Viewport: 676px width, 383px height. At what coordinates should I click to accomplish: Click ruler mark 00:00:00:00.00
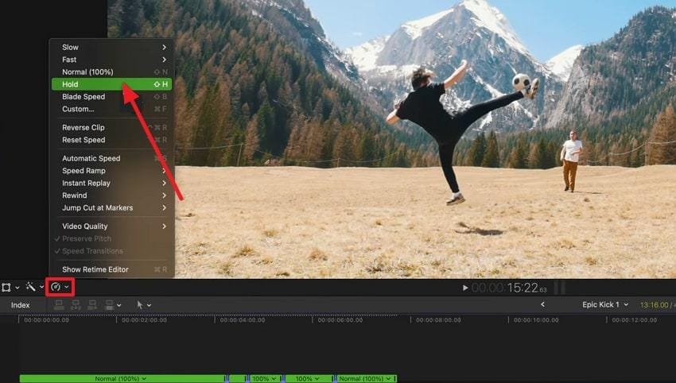46,320
